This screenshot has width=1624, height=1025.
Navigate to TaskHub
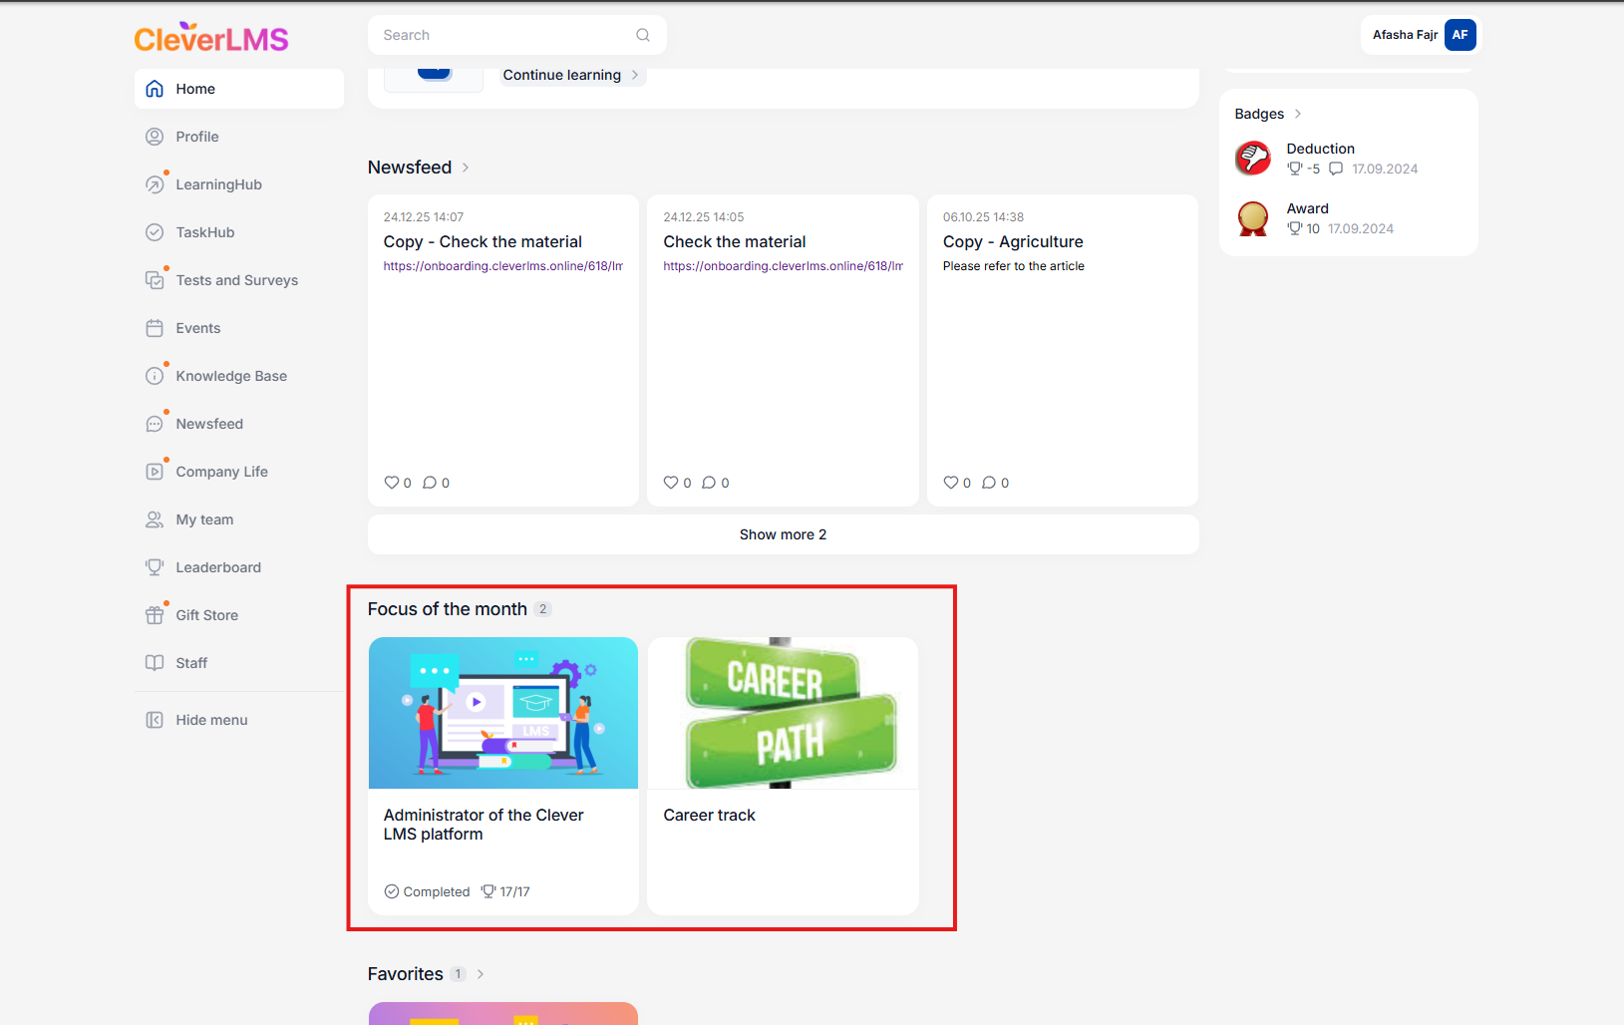[239, 232]
